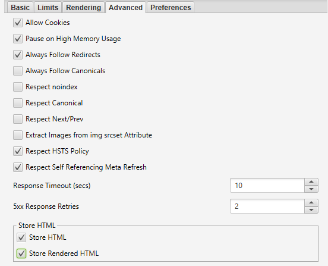This screenshot has height=266, width=328.
Task: Enable Extract Images from img srcset Attribute
Action: coord(18,135)
